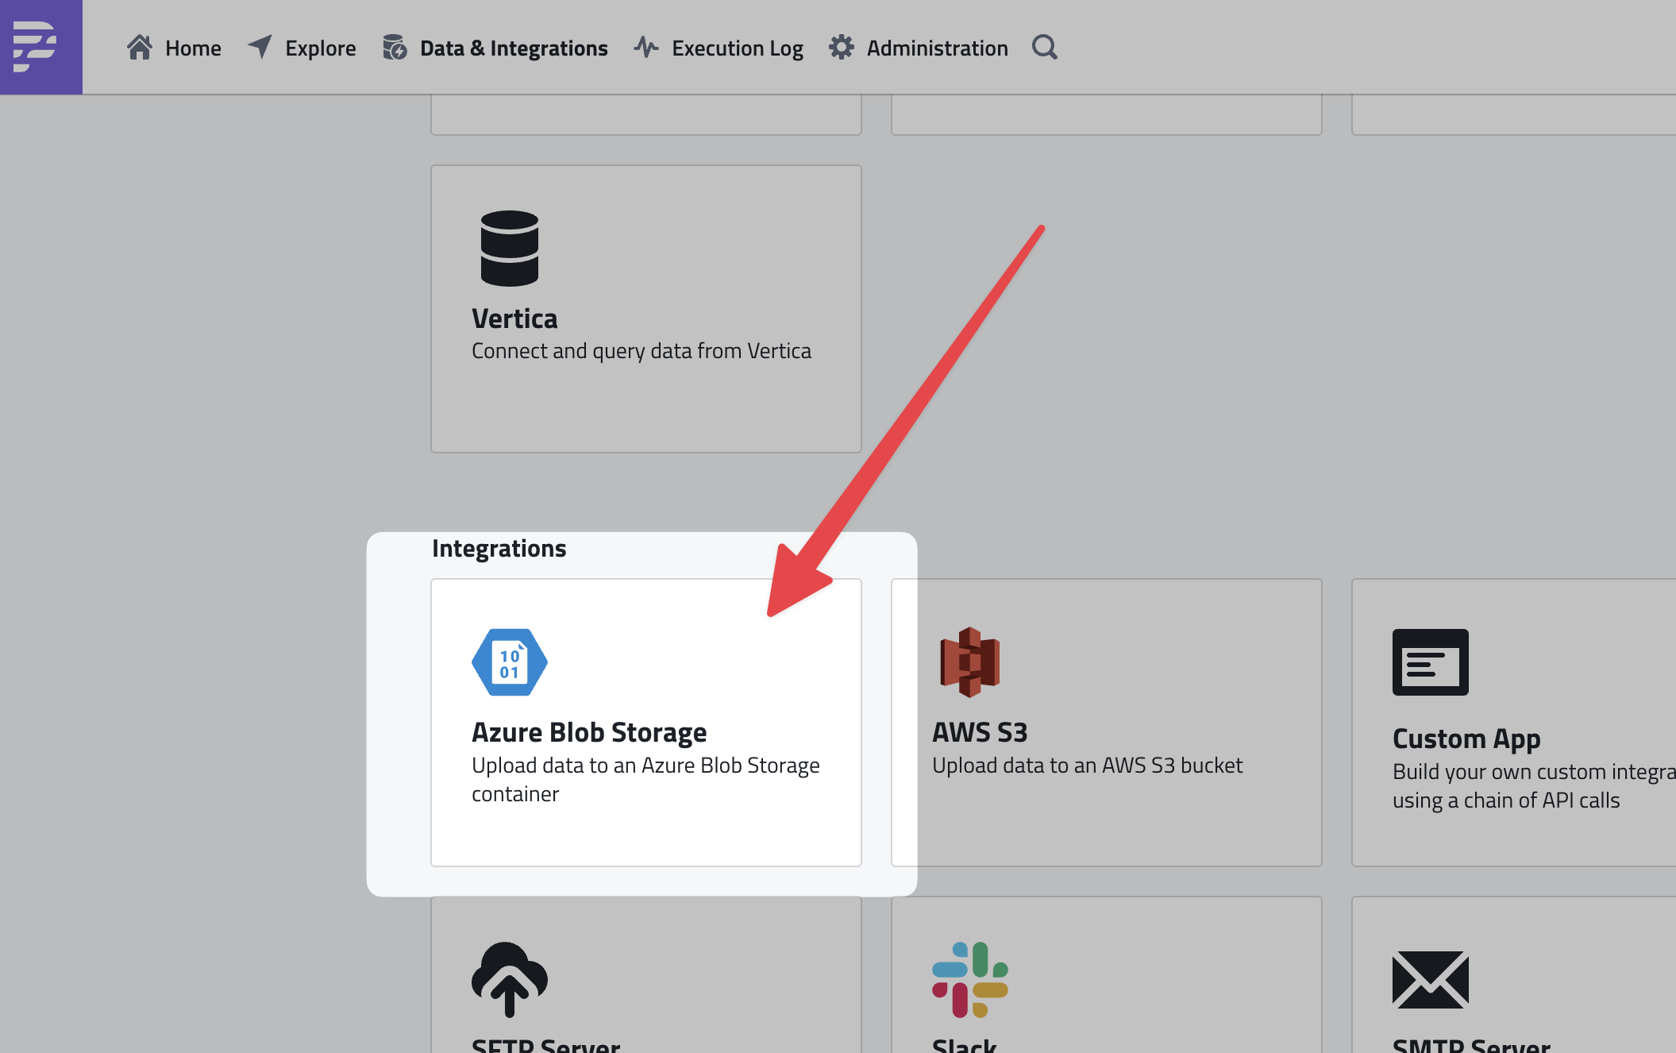Click the SFTP Server cloud upload icon
The width and height of the screenshot is (1676, 1053).
(509, 981)
